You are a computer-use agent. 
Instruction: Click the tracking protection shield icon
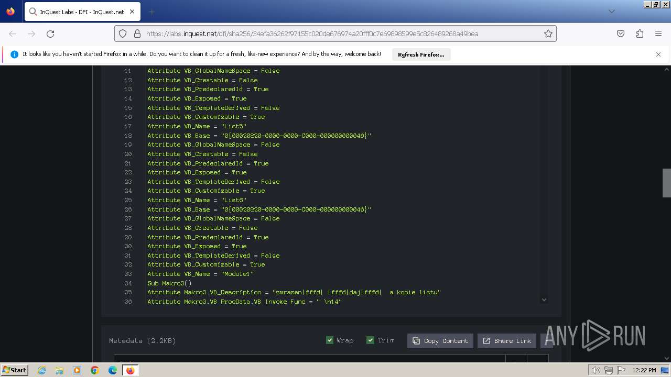[123, 34]
